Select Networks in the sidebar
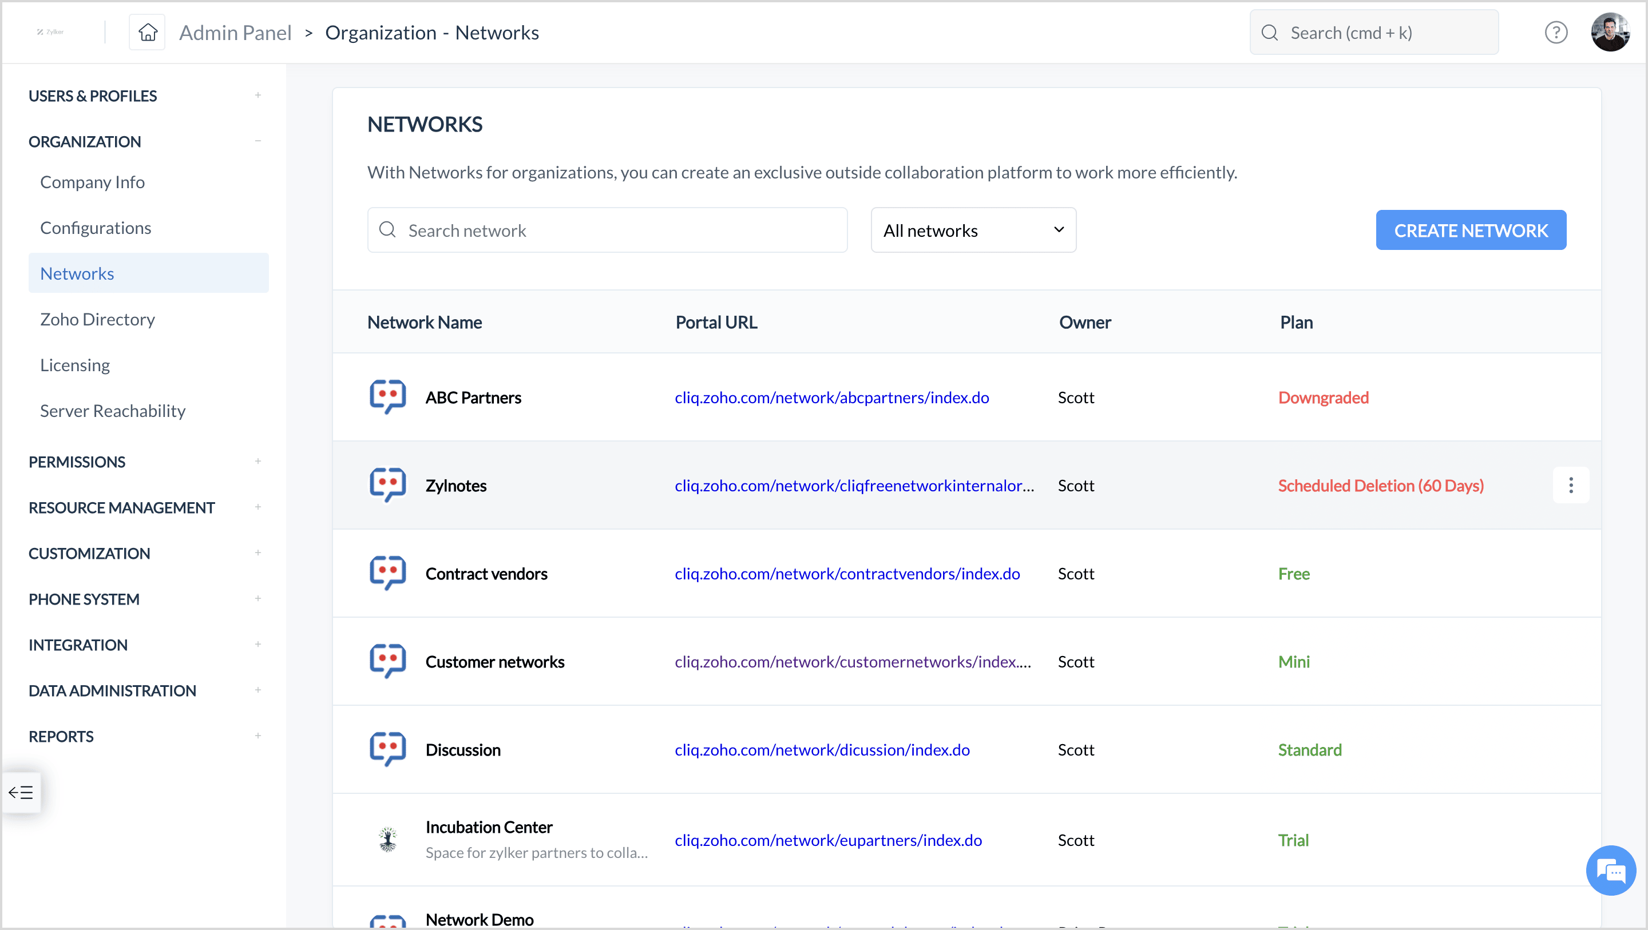This screenshot has width=1648, height=930. coord(148,273)
